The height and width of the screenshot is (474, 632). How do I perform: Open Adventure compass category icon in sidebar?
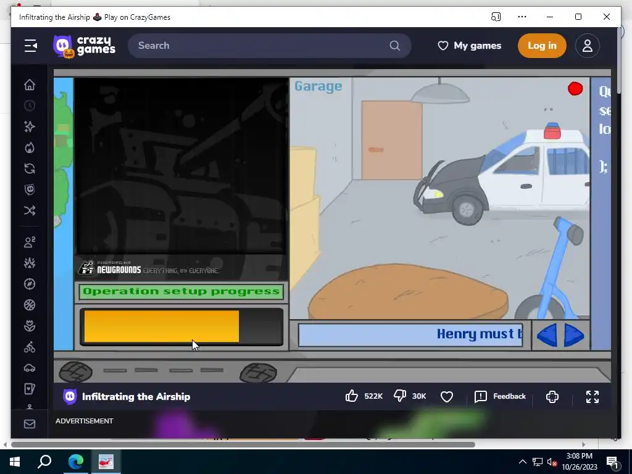30,284
